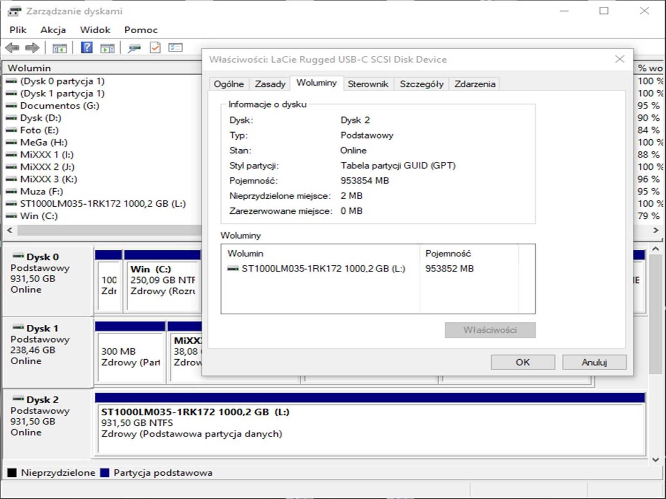Select MiXXX 1 (I:) volume row
The height and width of the screenshot is (499, 666).
(x=103, y=155)
